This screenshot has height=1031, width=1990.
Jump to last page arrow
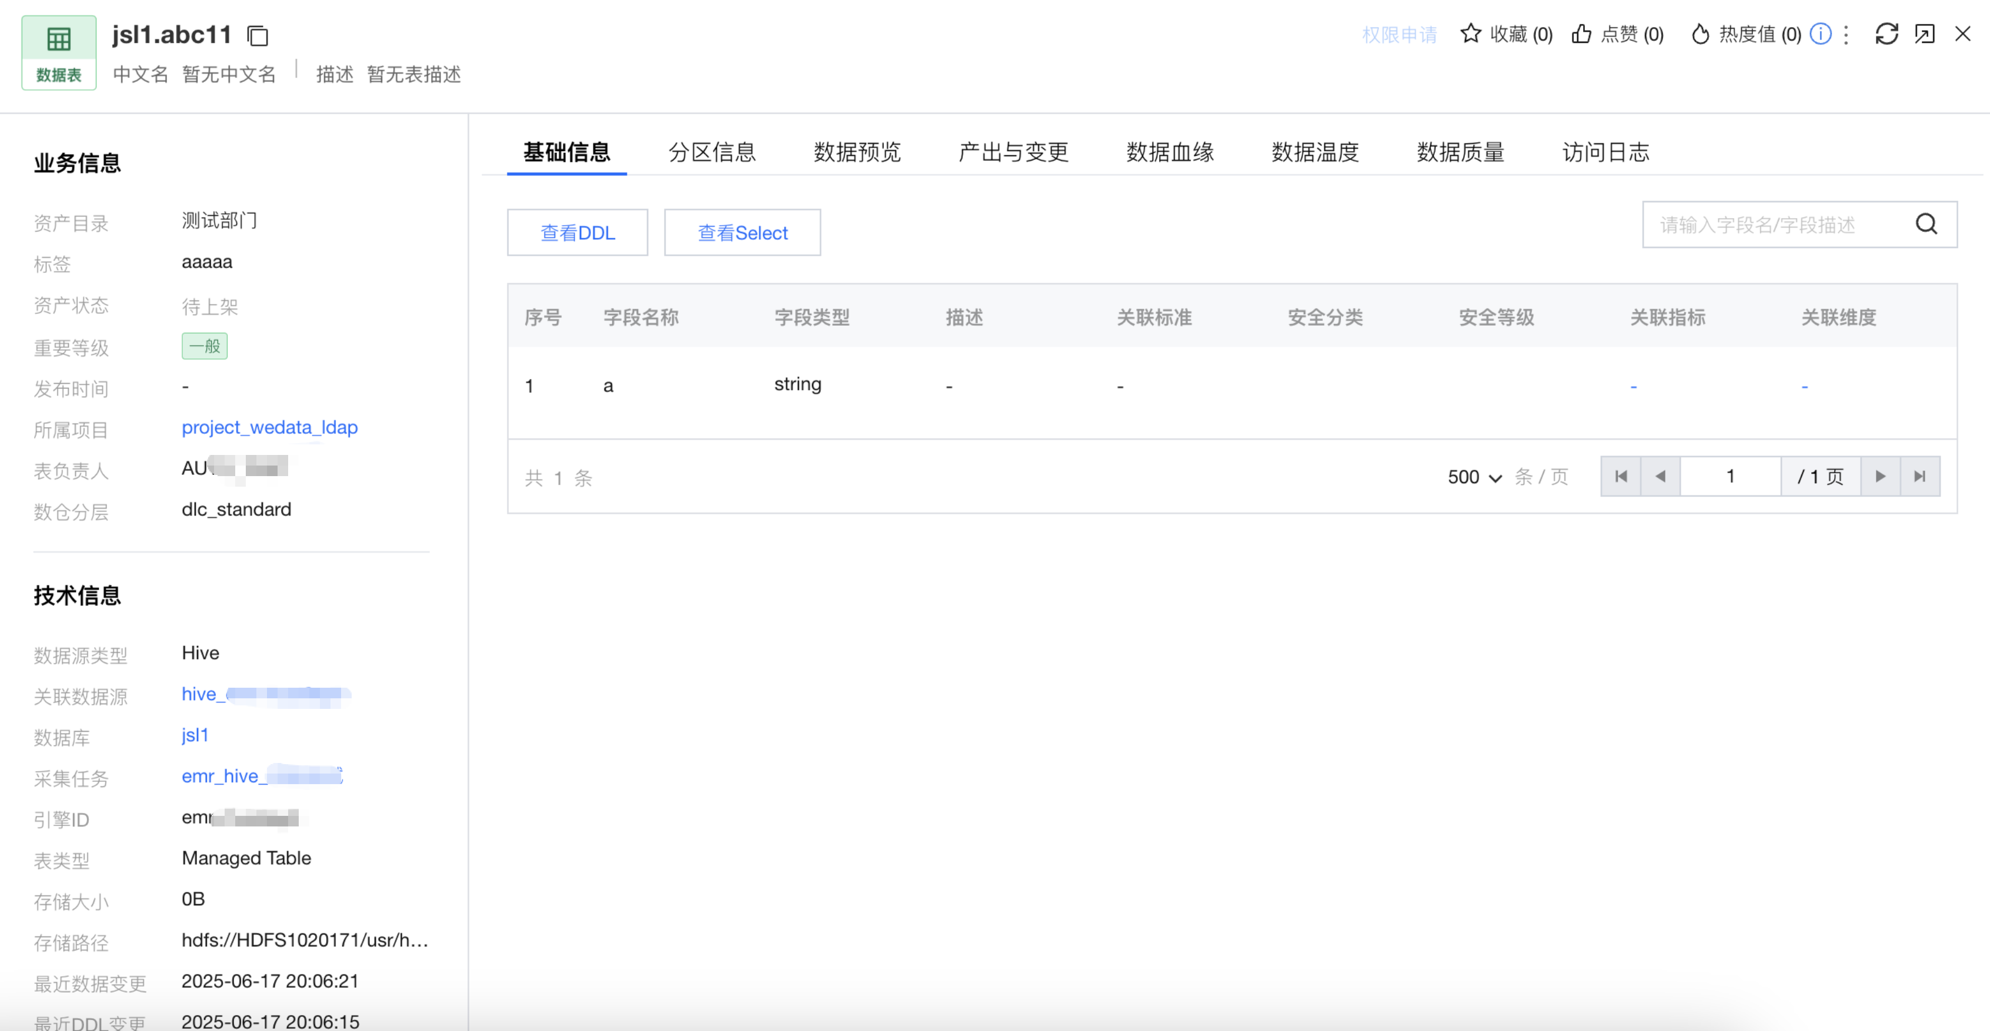[x=1919, y=477]
